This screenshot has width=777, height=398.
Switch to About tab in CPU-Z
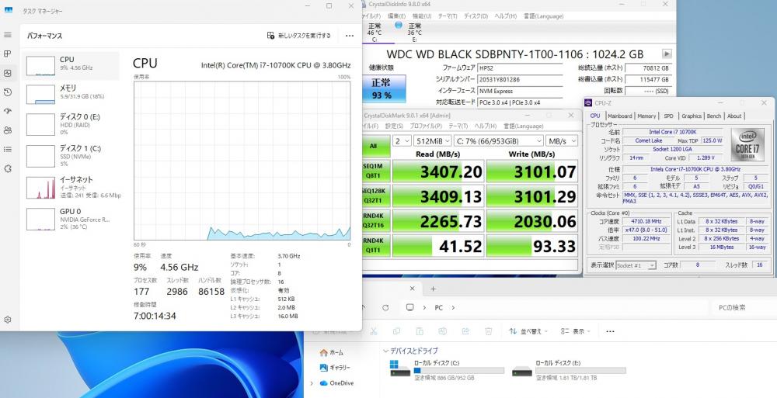click(734, 116)
